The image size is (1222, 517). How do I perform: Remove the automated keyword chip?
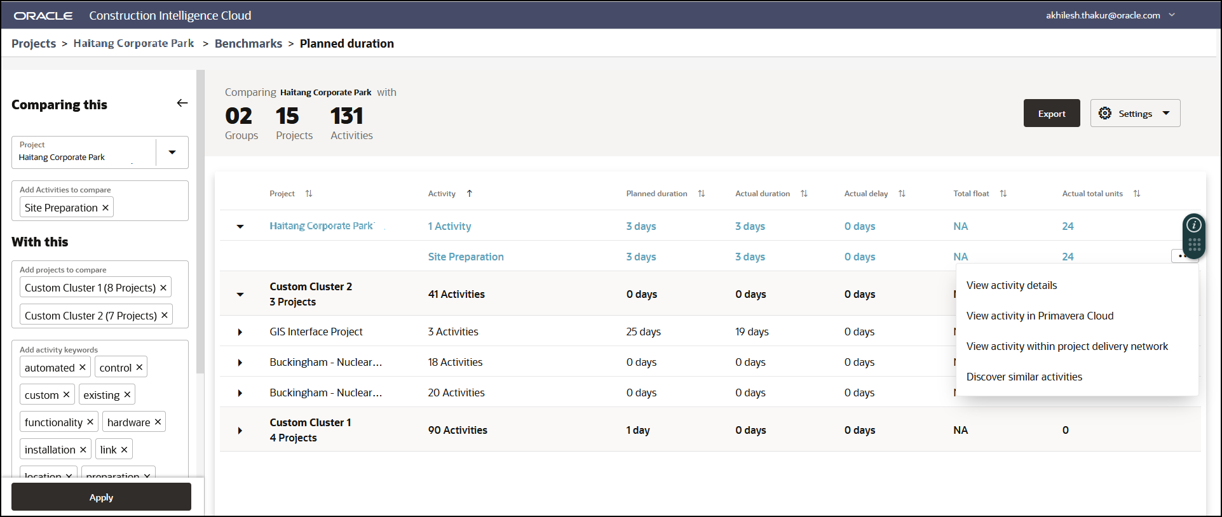click(83, 367)
